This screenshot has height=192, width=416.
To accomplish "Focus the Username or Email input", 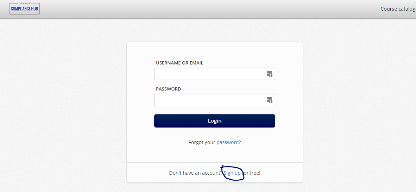I will [214, 74].
